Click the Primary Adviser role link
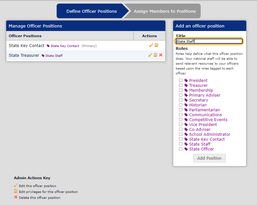 [205, 95]
